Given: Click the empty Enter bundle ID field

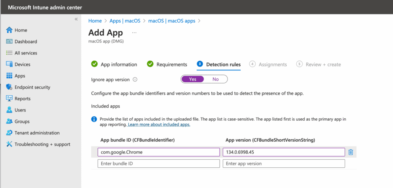Looking at the screenshot, I should 159,163.
